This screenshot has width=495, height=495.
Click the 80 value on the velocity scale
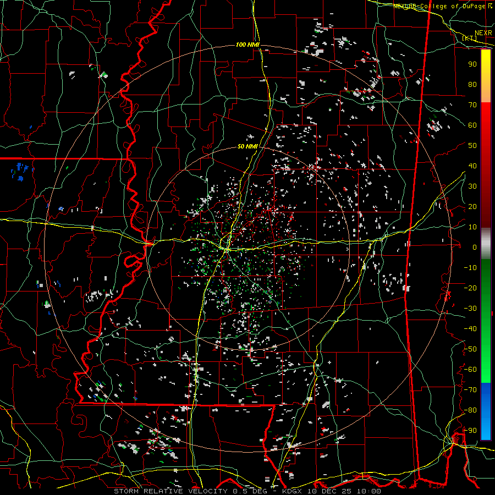tap(472, 84)
